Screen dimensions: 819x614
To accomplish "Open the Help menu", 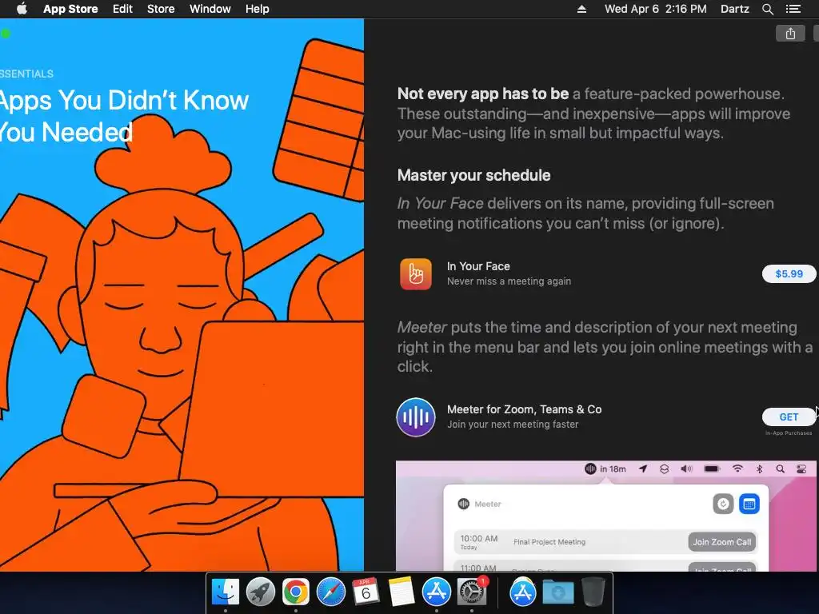I will pos(258,9).
